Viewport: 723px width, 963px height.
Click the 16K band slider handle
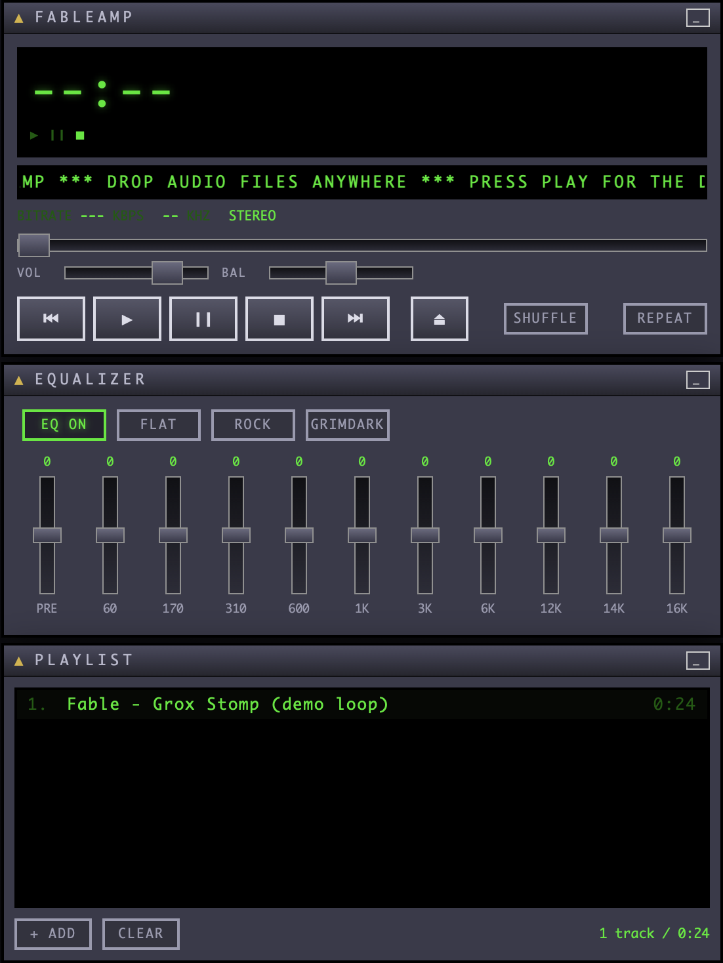(677, 535)
